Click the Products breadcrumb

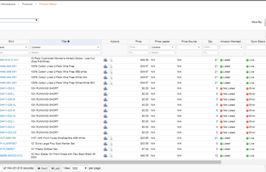click(x=27, y=4)
